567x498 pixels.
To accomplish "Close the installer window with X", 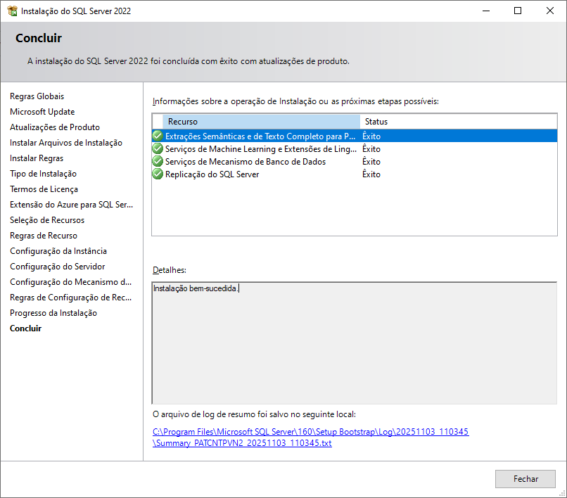I will [x=550, y=11].
